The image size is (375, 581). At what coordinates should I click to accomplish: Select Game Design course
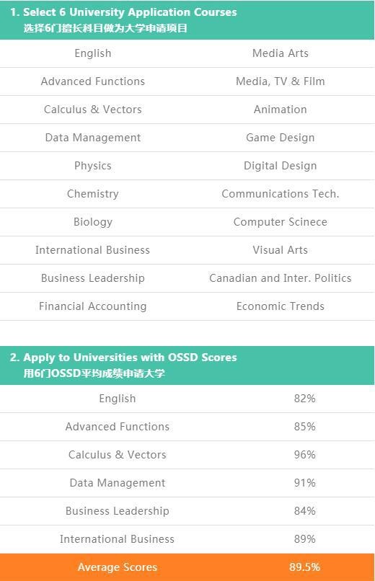[280, 138]
